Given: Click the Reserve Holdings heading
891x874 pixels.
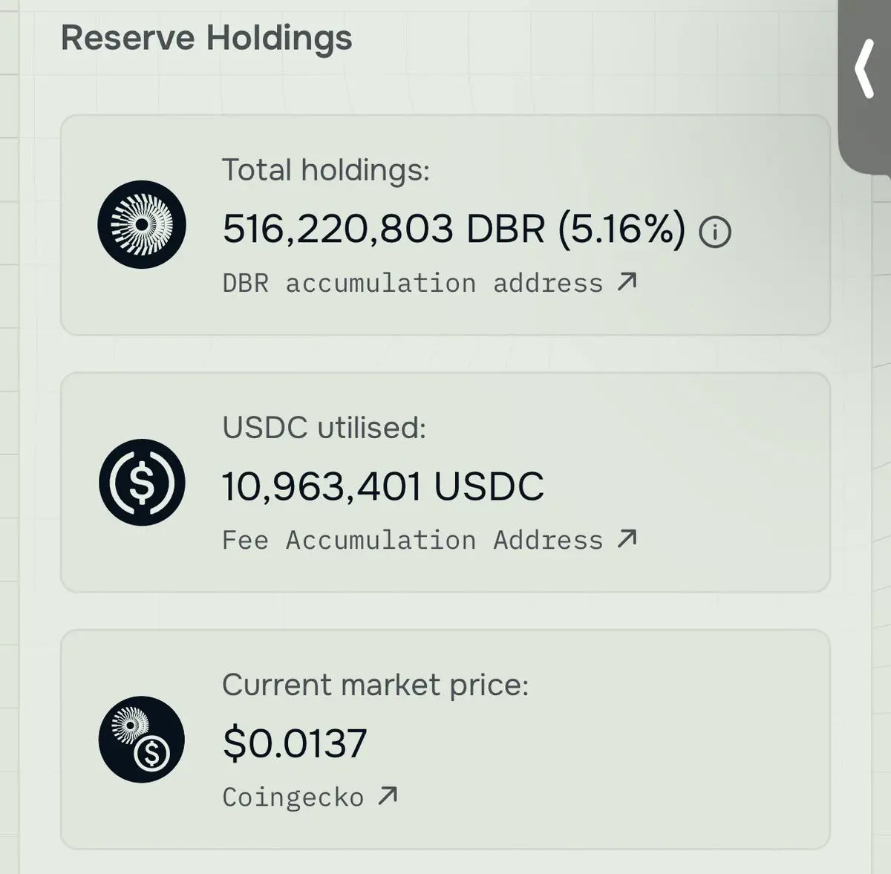Looking at the screenshot, I should (206, 38).
